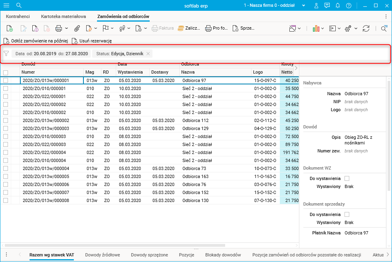Remove the 'Status: Edycja, Dziennik' filter chip
The height and width of the screenshot is (262, 392).
(148, 54)
